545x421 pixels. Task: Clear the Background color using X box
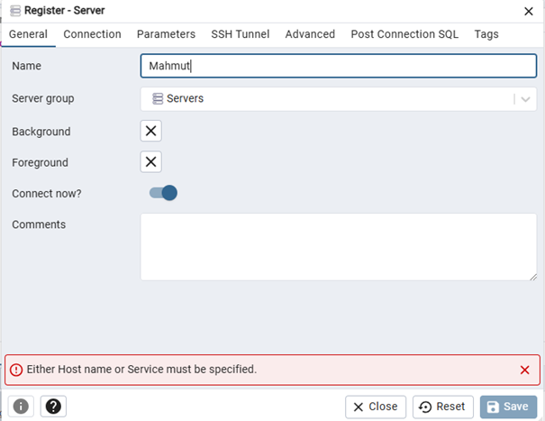(151, 132)
